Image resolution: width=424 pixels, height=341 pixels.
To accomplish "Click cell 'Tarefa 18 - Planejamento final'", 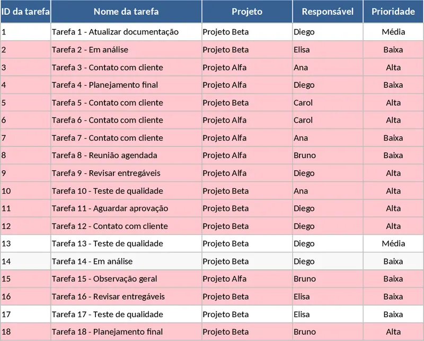I will (126, 332).
